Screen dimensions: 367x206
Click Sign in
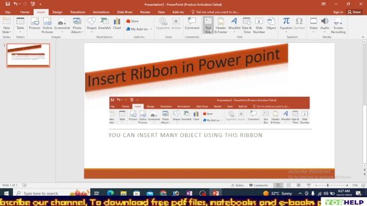(338, 12)
